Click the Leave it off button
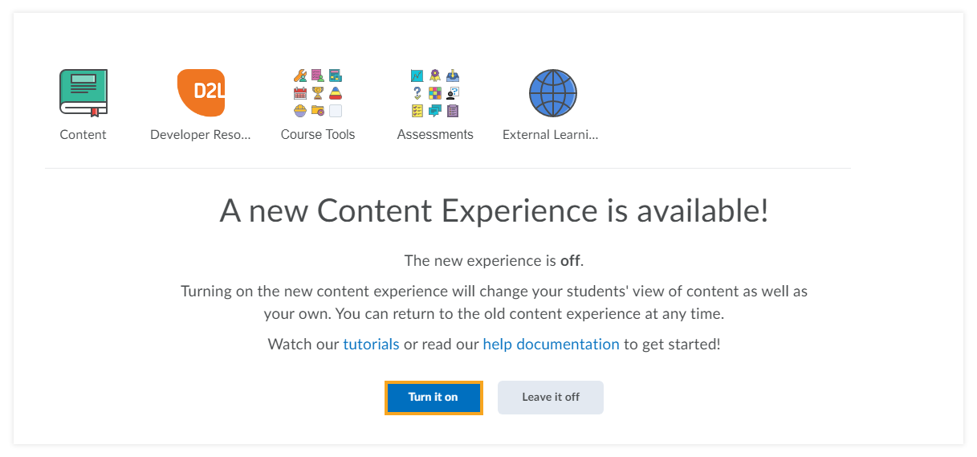The width and height of the screenshot is (977, 457). point(551,398)
